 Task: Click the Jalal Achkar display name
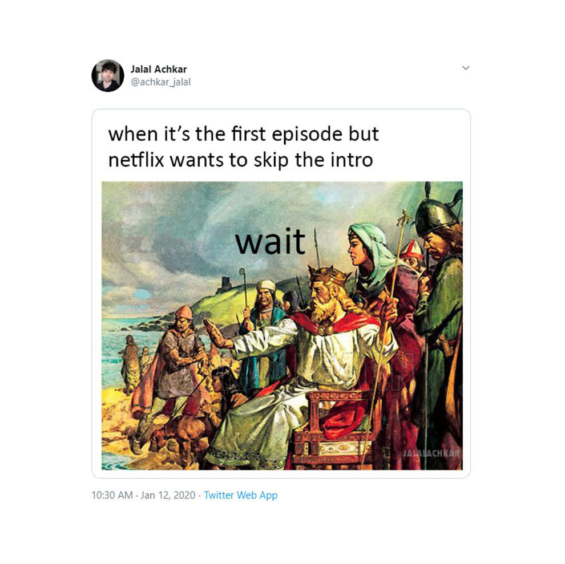tap(159, 69)
